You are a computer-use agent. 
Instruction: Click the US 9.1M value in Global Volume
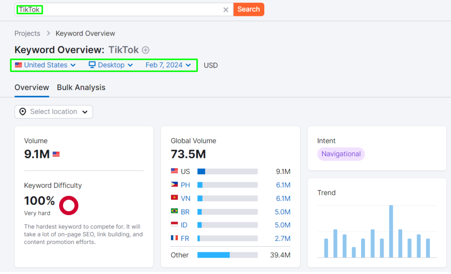point(283,172)
